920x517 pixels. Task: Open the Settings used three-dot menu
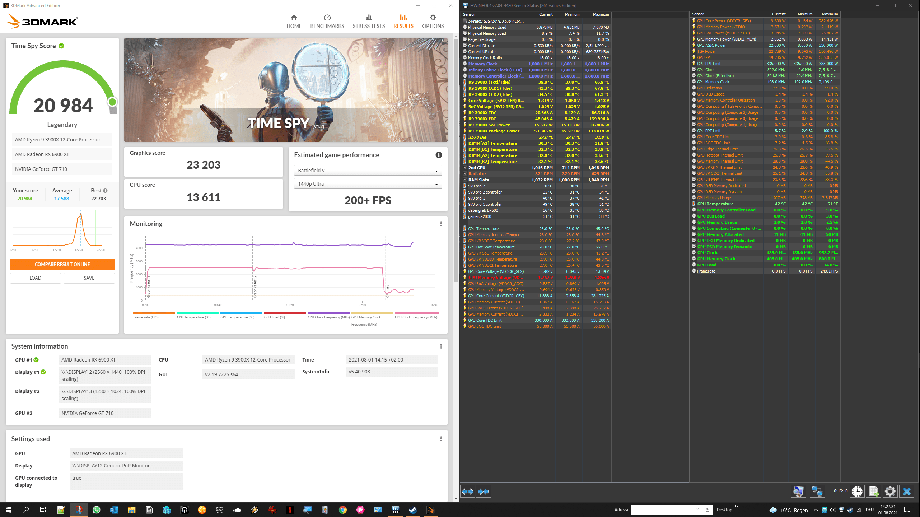pyautogui.click(x=441, y=439)
